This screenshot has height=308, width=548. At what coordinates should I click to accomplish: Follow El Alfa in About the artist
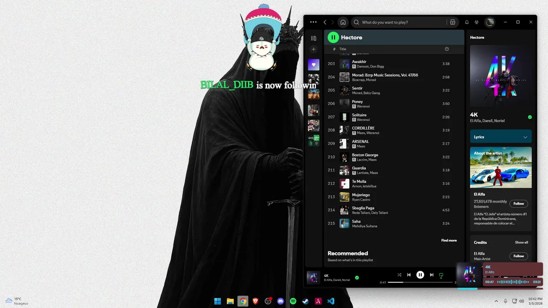point(518,204)
